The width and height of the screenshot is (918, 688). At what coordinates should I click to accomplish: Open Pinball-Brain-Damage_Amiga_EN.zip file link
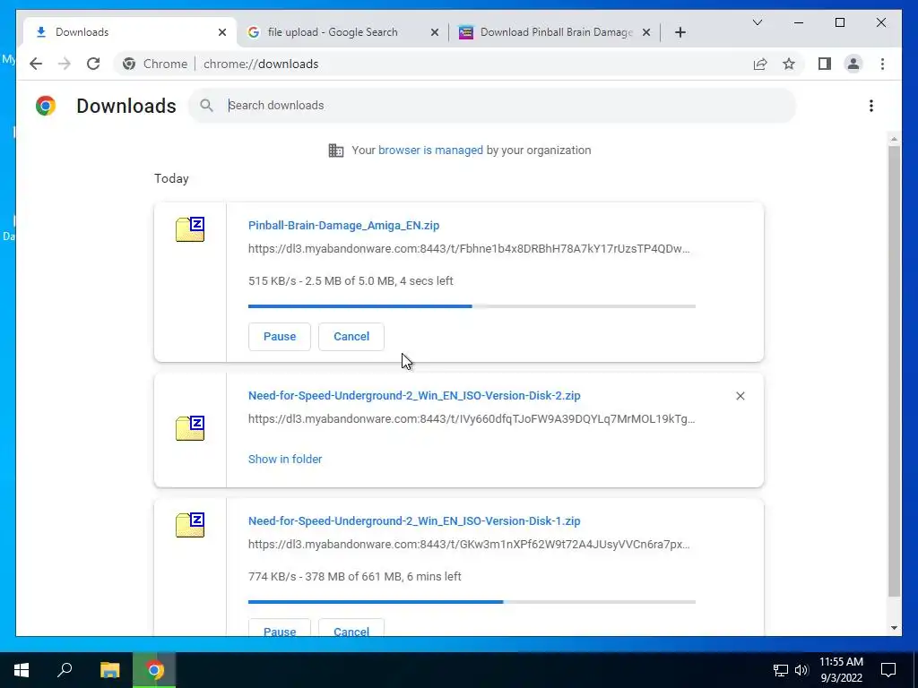click(x=343, y=225)
